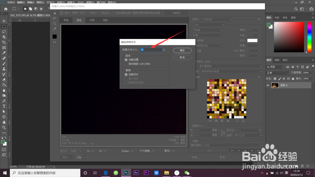Screen dimensions: 315x177
Task: Select the Rectangular Marquee tool
Action: [4, 26]
